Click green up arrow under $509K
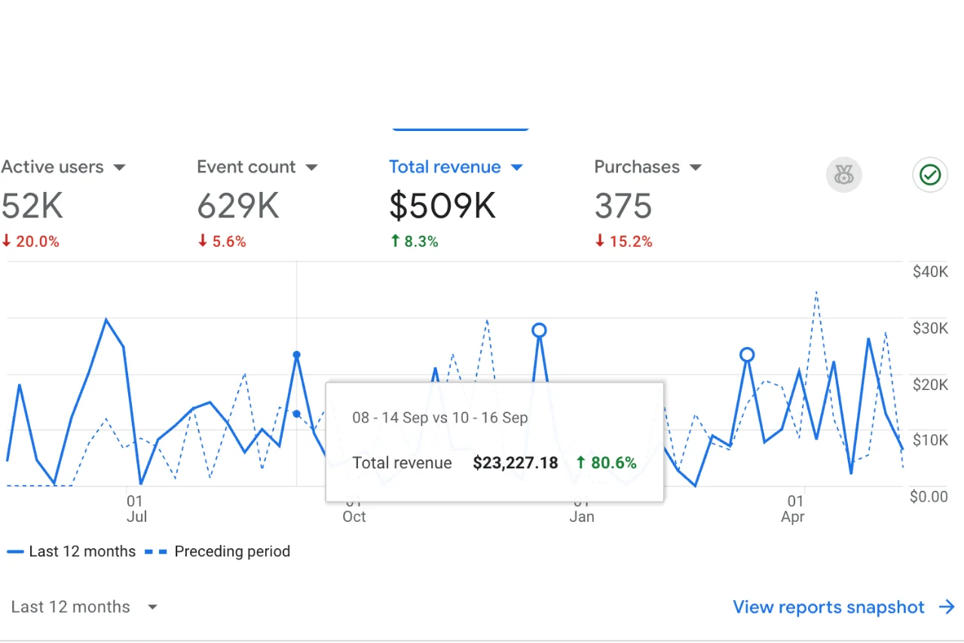This screenshot has height=643, width=964. [394, 242]
